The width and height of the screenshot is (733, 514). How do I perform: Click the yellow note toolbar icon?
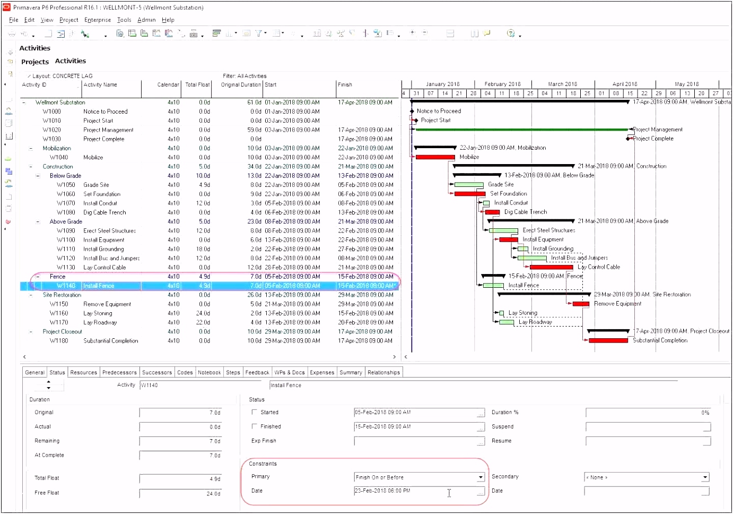[487, 33]
